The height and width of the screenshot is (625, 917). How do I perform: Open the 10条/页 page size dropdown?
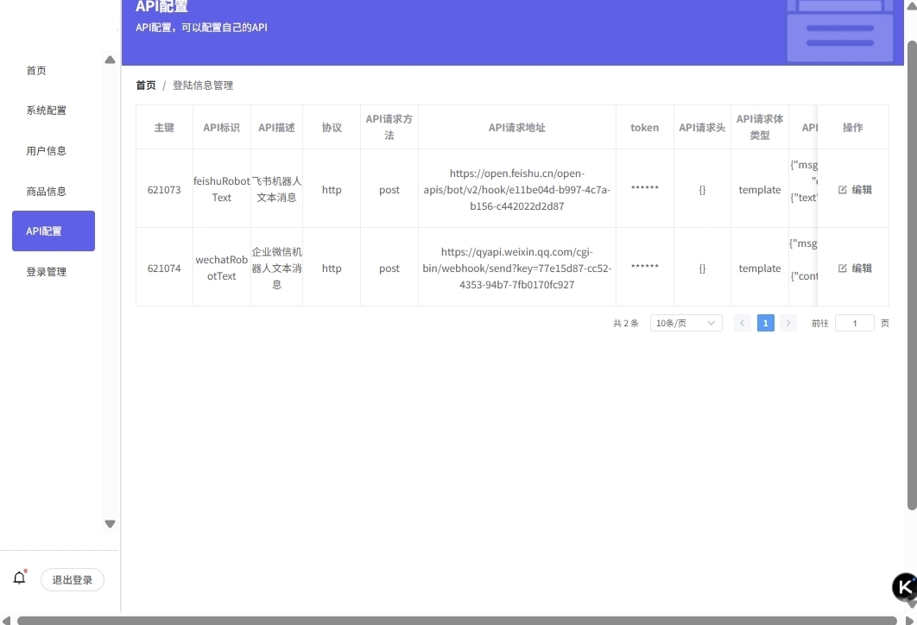(686, 323)
